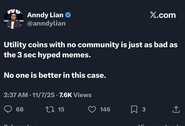The height and width of the screenshot is (126, 185).
Task: Click the 146 likes count
Action: (105, 109)
